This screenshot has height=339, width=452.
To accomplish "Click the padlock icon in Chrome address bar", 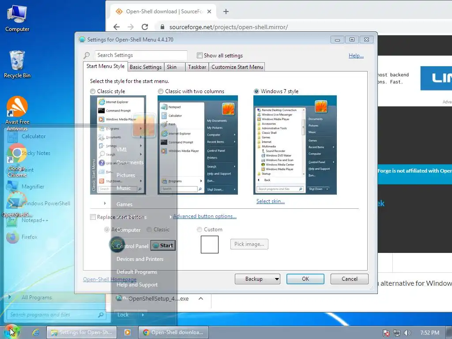I will (162, 27).
